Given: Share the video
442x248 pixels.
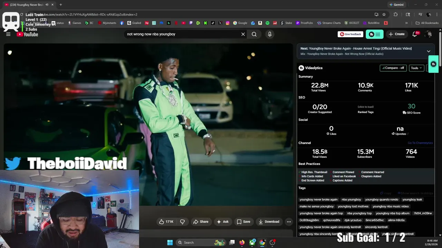Looking at the screenshot, I should tap(201, 221).
